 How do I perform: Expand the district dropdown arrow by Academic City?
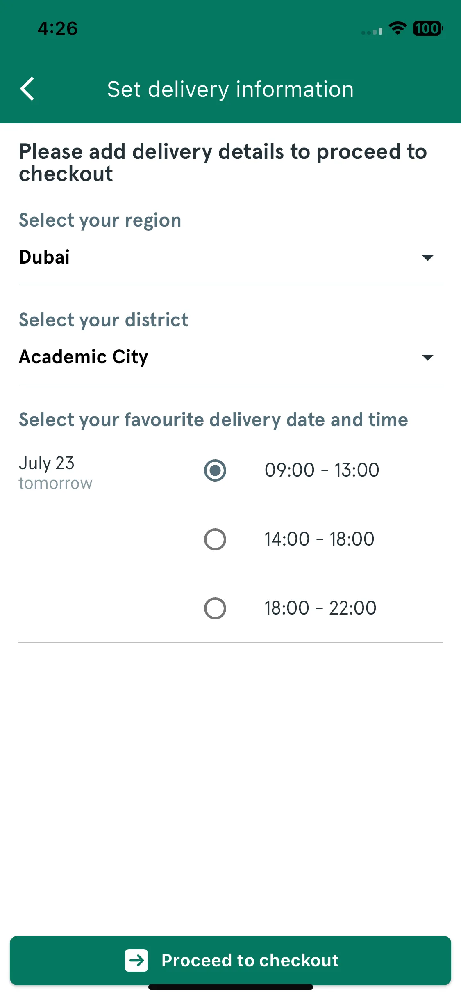pos(427,358)
